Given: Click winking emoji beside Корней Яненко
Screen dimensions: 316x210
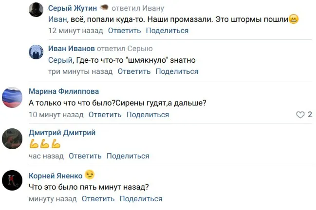Looking at the screenshot, I should point(90,175).
